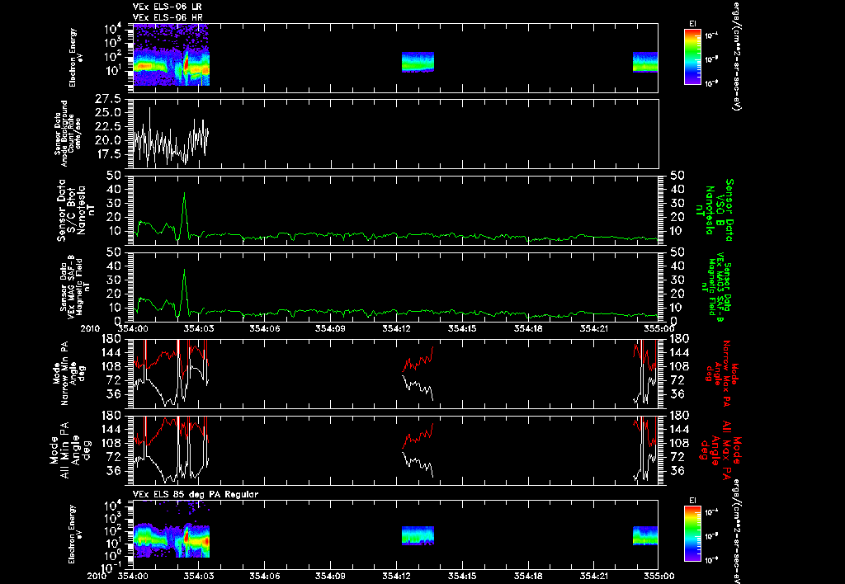
Task: Click the 17.5 tick on count rate axis
Action: (108, 154)
